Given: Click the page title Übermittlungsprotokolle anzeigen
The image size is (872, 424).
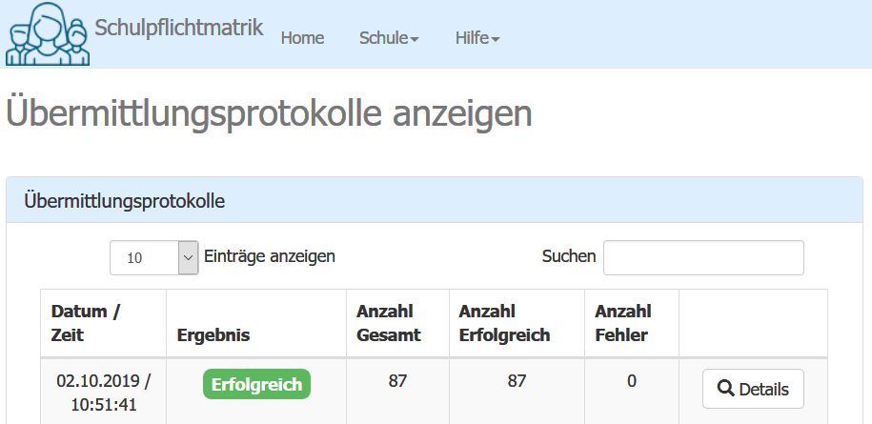Looking at the screenshot, I should click(269, 114).
